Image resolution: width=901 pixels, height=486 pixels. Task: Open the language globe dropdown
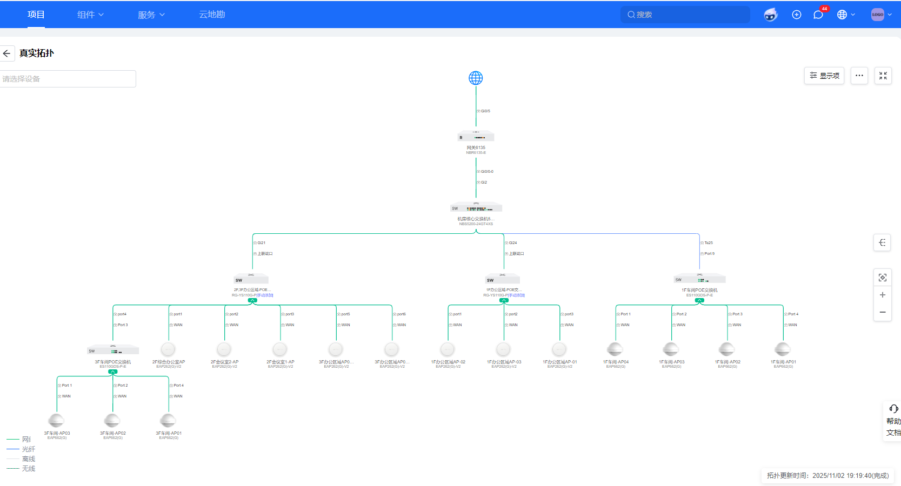[x=846, y=15]
